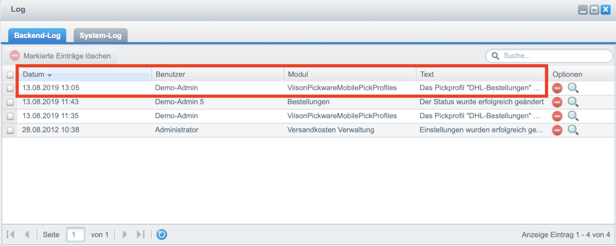Screen dimensions: 616x246
Task: Check the 28.08.2012 10:38 row checkbox
Action: pos(10,130)
